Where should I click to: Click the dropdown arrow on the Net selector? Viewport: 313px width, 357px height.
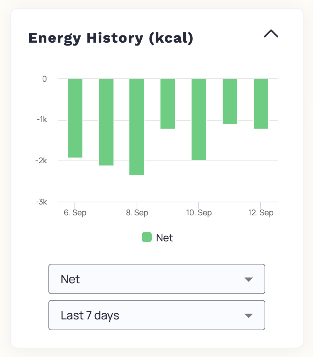coord(249,279)
